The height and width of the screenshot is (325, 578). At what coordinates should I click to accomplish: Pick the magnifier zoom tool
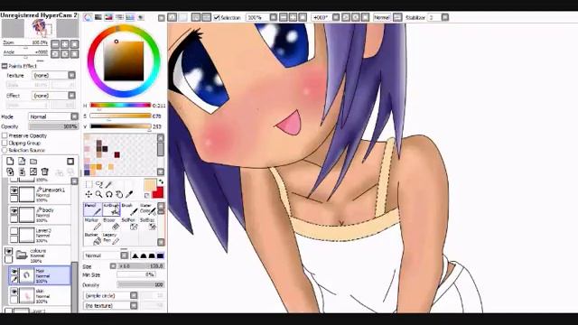pyautogui.click(x=98, y=194)
